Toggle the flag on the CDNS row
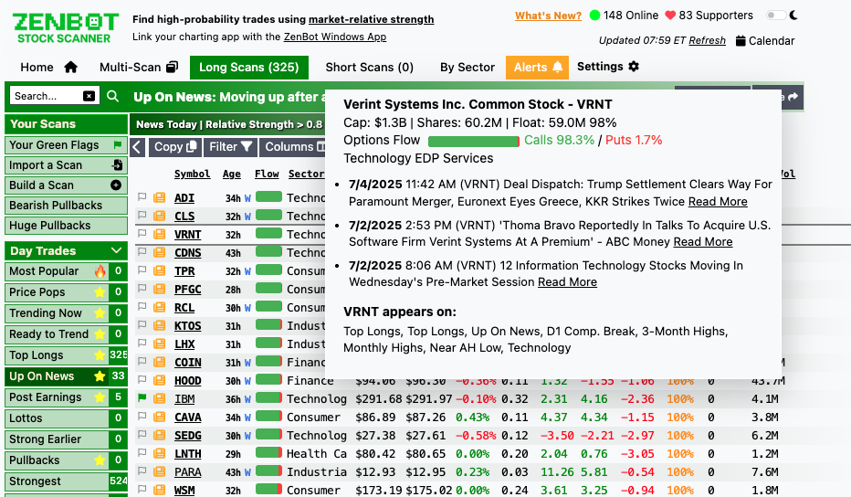This screenshot has width=851, height=497. click(142, 252)
